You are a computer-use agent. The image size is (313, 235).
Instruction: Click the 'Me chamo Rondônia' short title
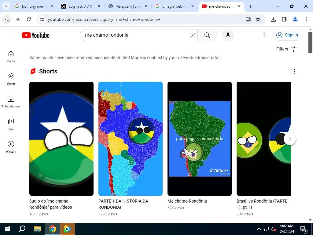click(x=187, y=201)
